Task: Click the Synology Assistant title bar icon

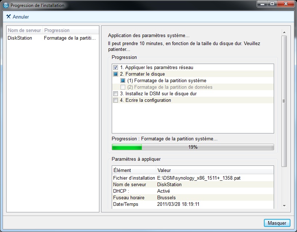Action: pyautogui.click(x=6, y=5)
